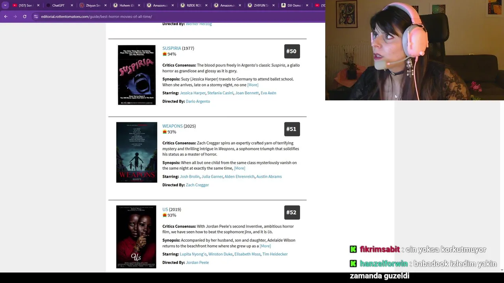
Task: Open Tim Heidecker's actor page
Action: coord(275,254)
